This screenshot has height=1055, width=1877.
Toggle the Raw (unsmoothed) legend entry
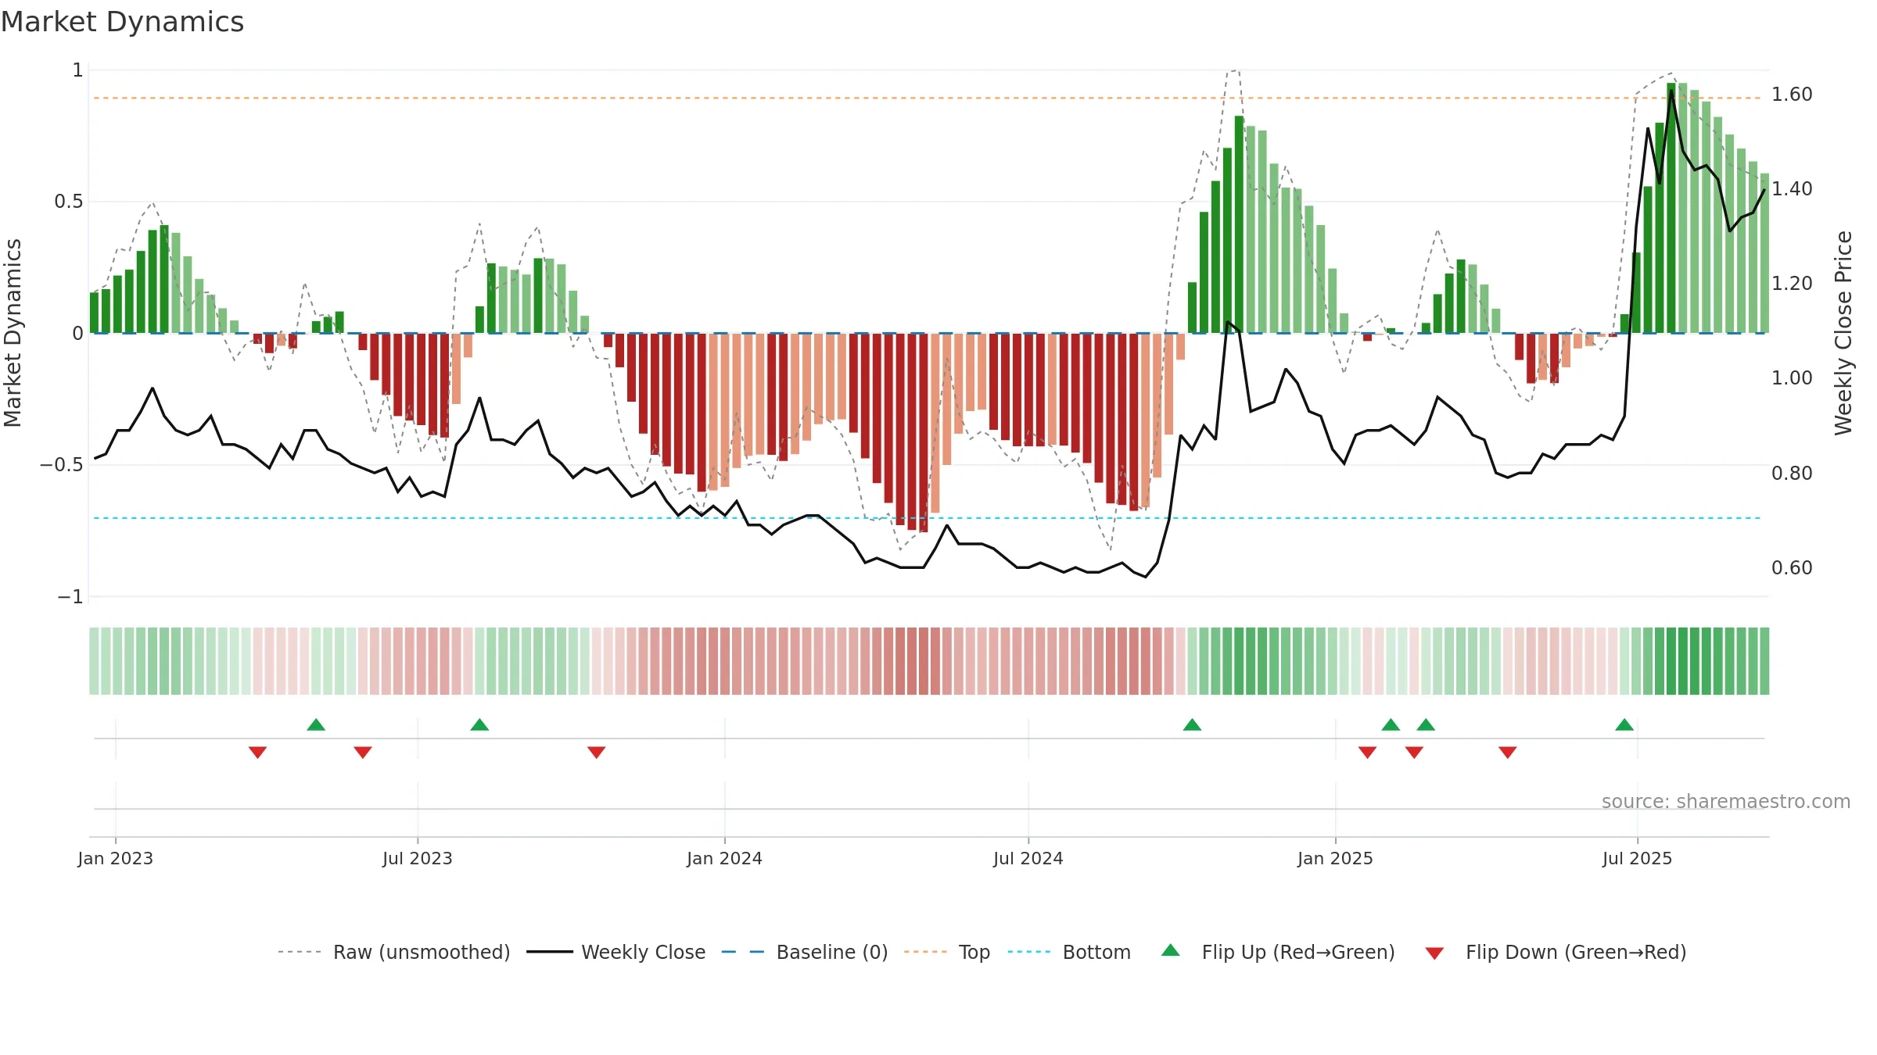pos(393,952)
